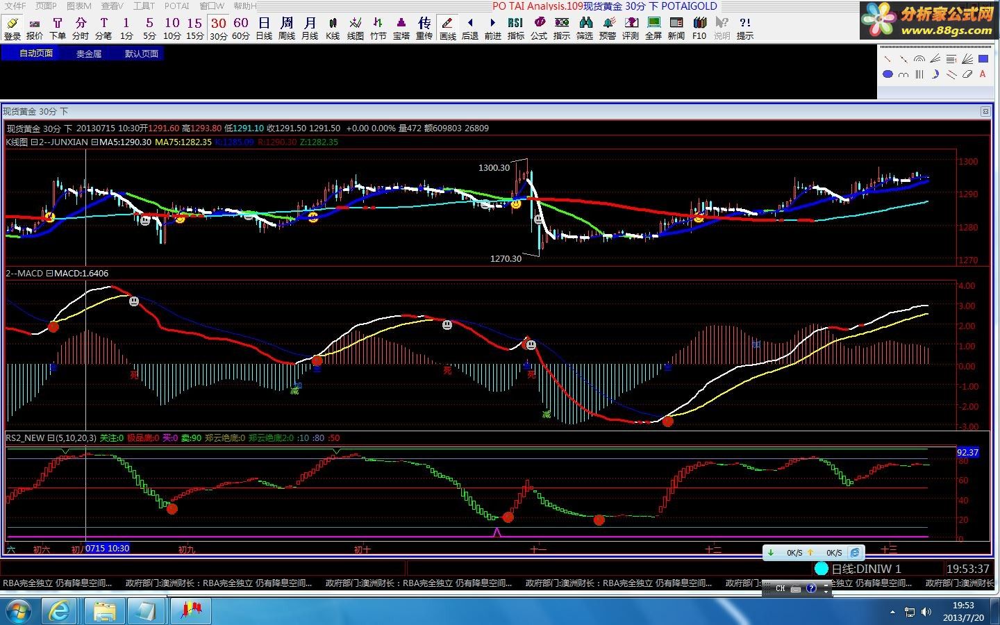
Task: Click the 登录 login icon
Action: [12, 28]
